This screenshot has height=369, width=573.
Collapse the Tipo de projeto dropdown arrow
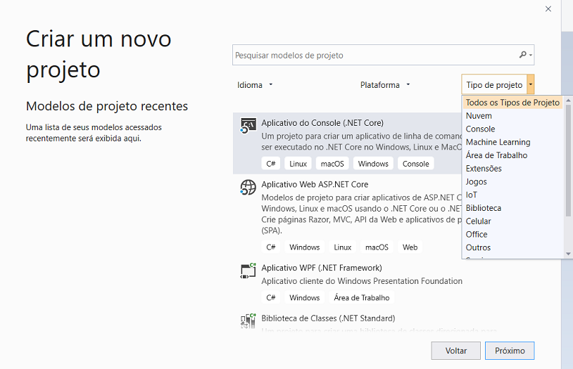(531, 84)
